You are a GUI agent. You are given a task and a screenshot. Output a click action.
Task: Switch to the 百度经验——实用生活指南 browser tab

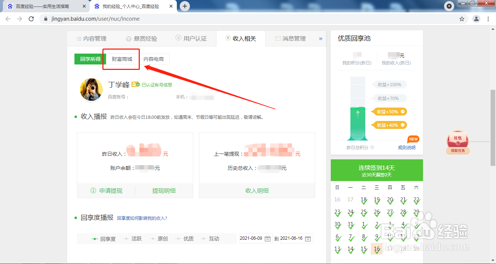46,7
